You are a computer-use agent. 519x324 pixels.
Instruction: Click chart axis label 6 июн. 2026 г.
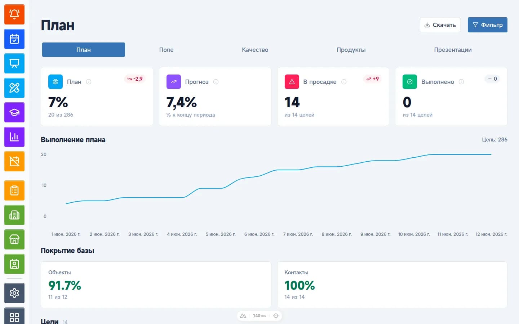(x=259, y=234)
